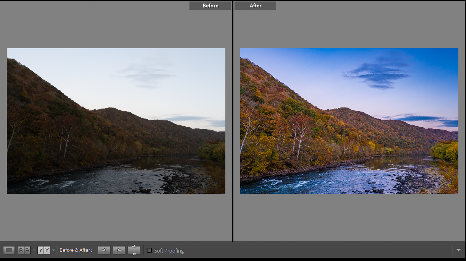Open the Before/After layout dropdown arrow
This screenshot has height=261, width=466.
click(53, 250)
